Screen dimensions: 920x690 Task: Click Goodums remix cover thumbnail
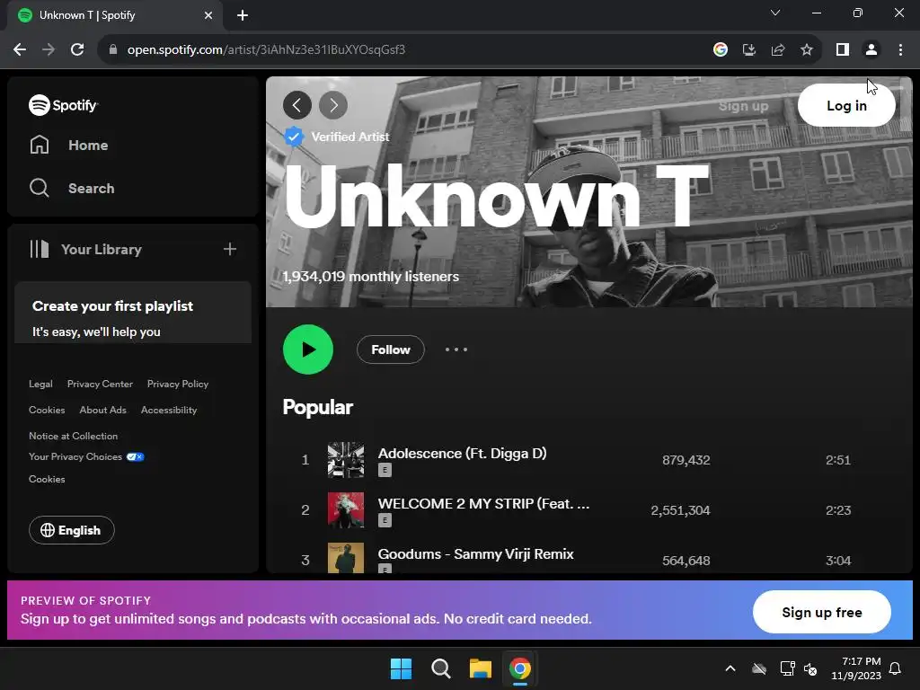coord(346,558)
